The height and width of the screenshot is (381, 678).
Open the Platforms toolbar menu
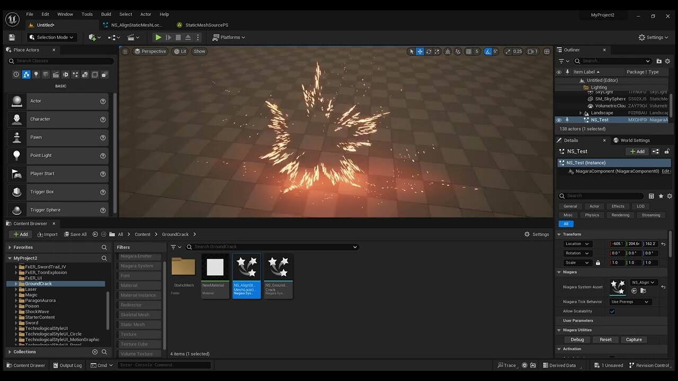click(x=228, y=37)
